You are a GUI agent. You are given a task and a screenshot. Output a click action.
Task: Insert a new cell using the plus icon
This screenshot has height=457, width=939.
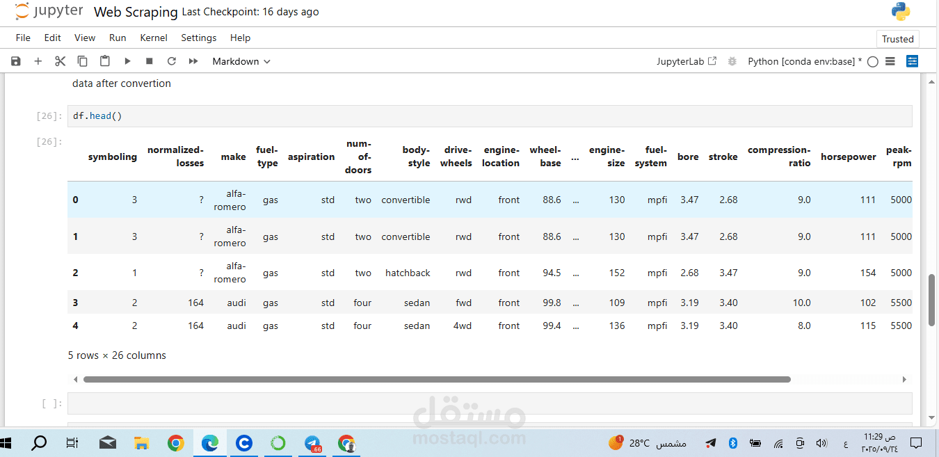pyautogui.click(x=38, y=61)
